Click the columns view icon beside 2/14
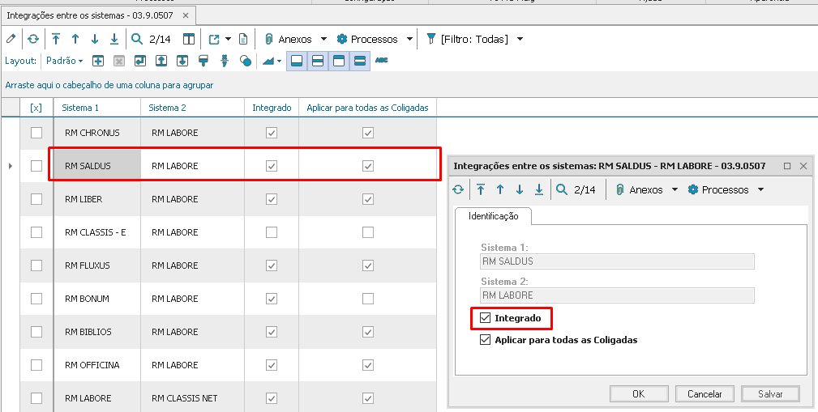The height and width of the screenshot is (412, 818). click(188, 39)
